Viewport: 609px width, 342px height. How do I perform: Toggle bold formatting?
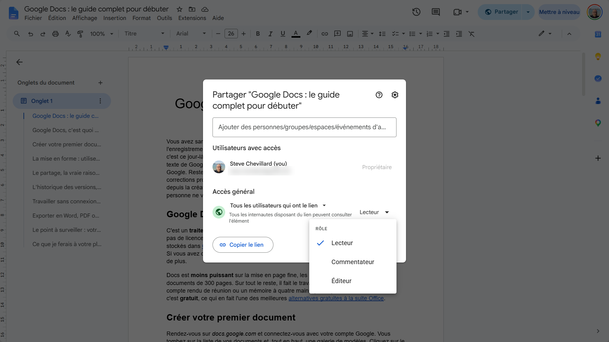(x=258, y=34)
